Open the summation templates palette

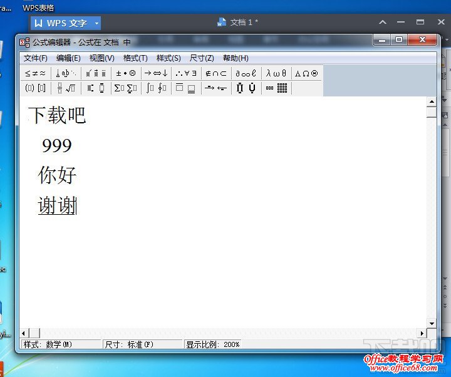(x=126, y=88)
